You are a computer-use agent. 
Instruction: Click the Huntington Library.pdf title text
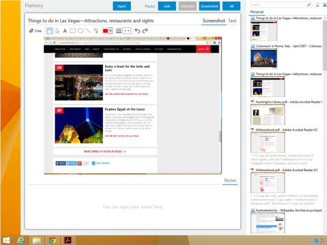click(x=289, y=102)
